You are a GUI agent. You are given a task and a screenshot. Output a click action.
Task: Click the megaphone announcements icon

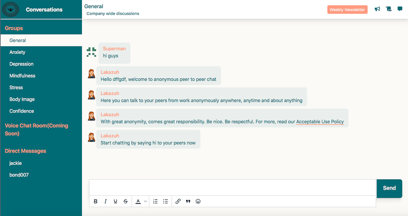click(x=377, y=9)
